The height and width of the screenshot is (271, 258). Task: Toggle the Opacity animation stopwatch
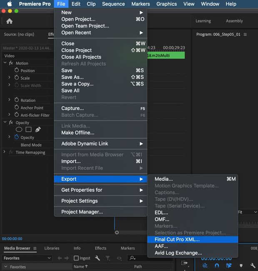[17, 137]
